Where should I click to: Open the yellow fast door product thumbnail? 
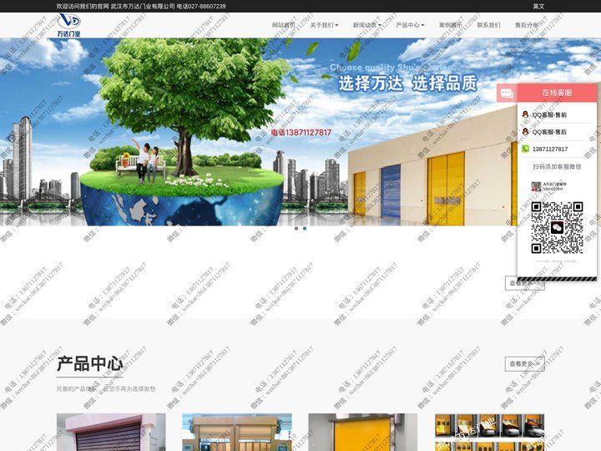[x=363, y=433]
